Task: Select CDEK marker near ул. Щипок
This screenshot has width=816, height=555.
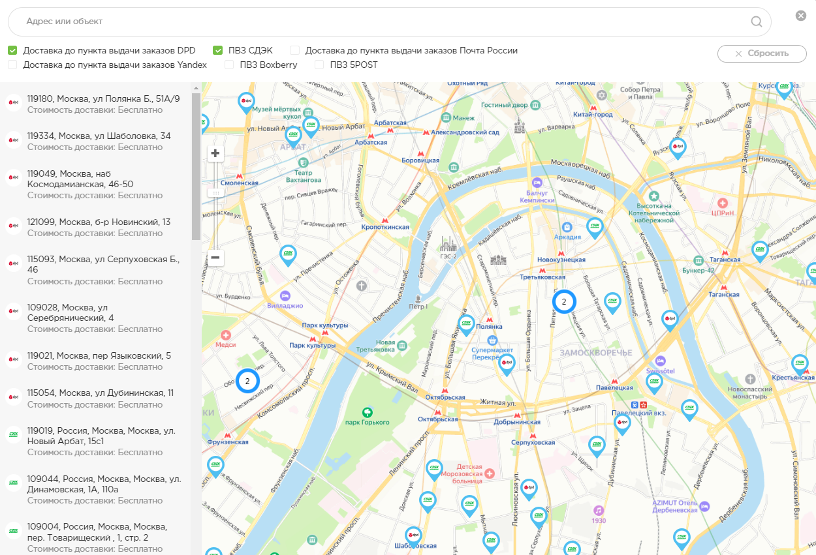Action: (x=597, y=447)
